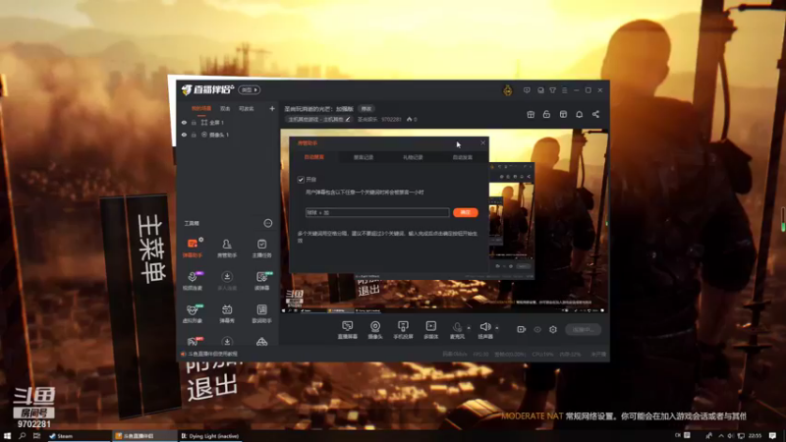Click the open padlock icon in header
The image size is (786, 442).
(x=546, y=114)
